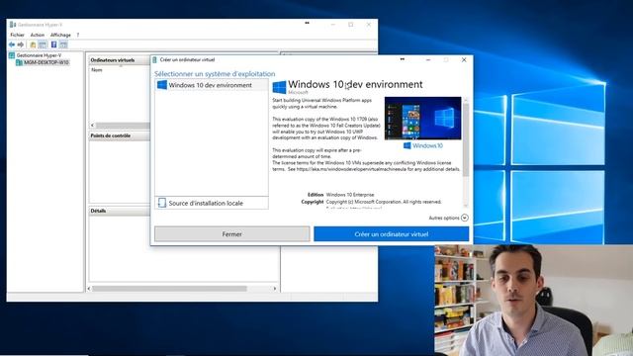Click Créer un ordinateur virtuel blue button
This screenshot has height=356, width=633.
pos(392,234)
